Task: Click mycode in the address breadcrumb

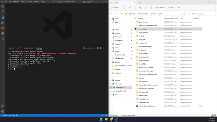Action: tap(153, 14)
